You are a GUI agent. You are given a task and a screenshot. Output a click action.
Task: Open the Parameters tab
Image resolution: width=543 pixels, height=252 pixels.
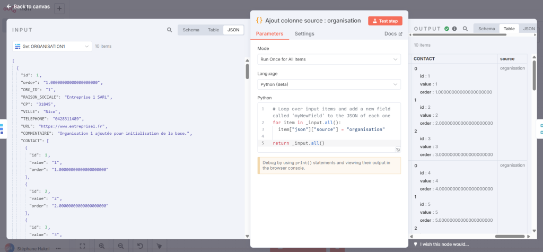pos(269,33)
